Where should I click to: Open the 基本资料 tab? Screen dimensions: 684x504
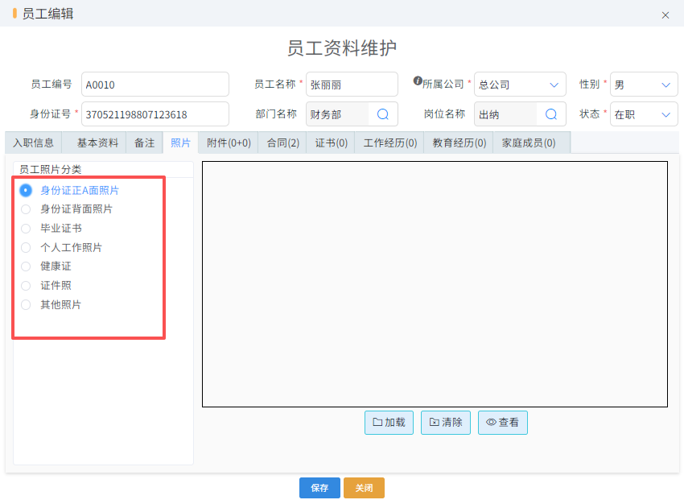coord(97,143)
